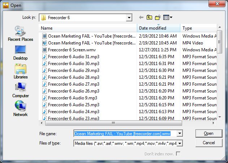The image size is (228, 163).
Task: Click the date 2/19/2012 10:46 AM
Action: (x=158, y=36)
